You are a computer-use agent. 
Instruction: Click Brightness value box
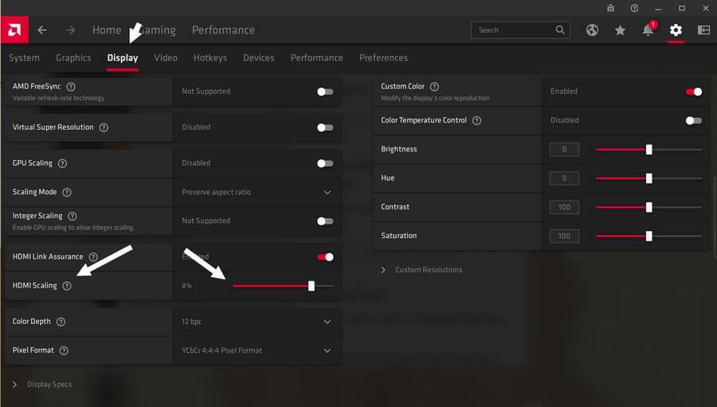click(x=564, y=150)
